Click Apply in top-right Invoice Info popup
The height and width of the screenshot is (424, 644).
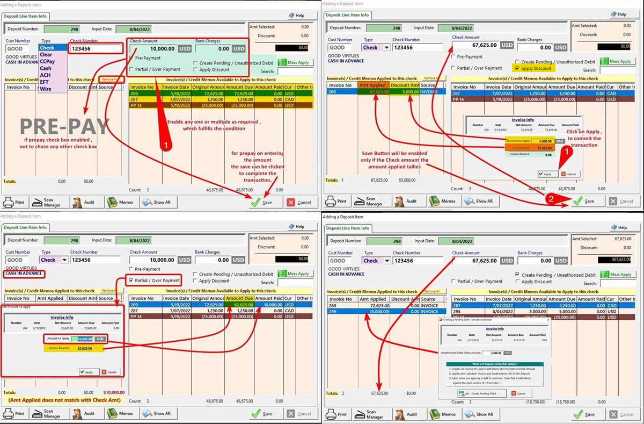pos(547,174)
